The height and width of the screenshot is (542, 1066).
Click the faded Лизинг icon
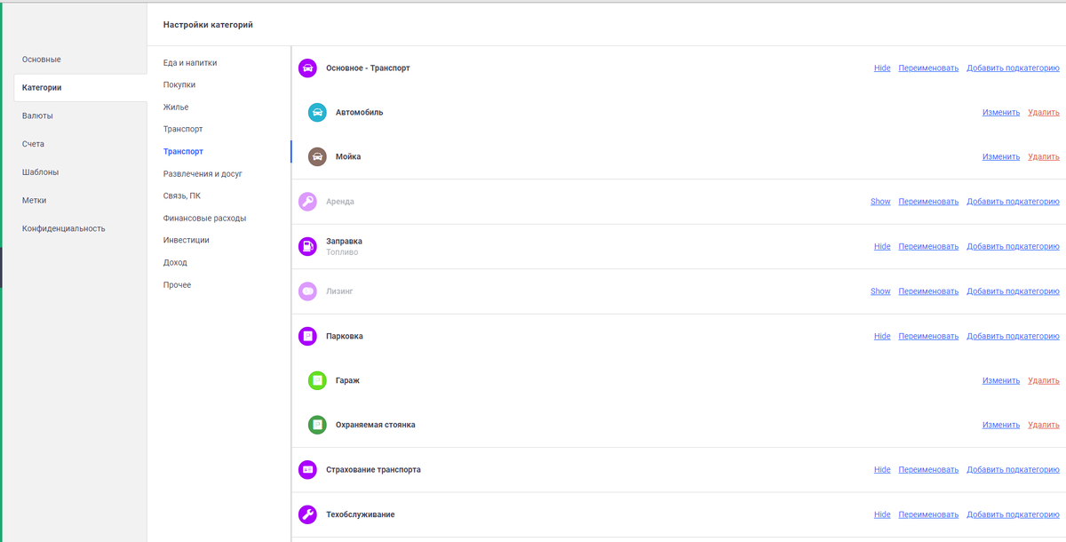point(307,291)
